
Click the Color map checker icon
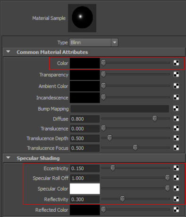coord(176,63)
